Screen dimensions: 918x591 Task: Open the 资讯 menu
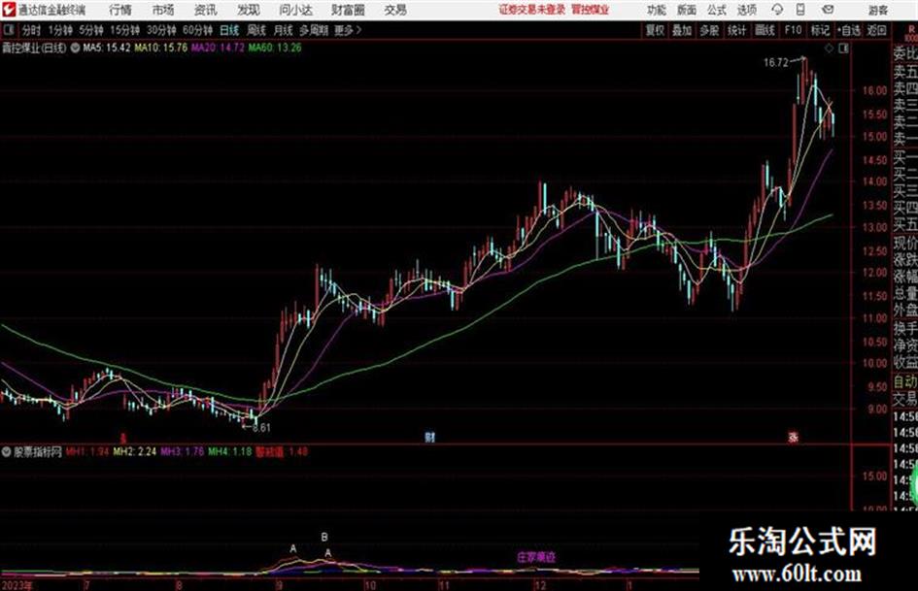click(206, 10)
